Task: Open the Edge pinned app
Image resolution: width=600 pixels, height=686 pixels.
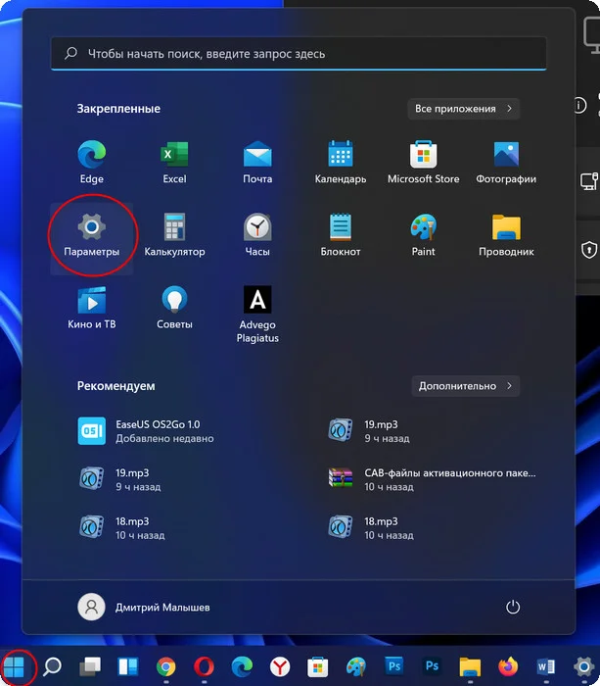Action: [91, 161]
